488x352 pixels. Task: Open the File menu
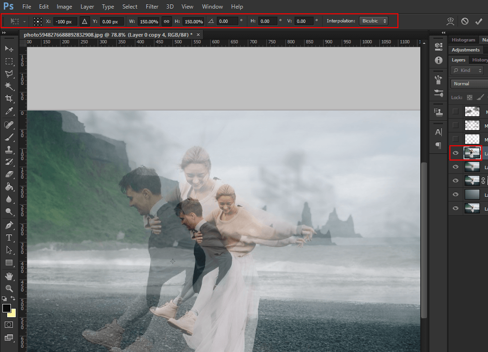(x=27, y=7)
